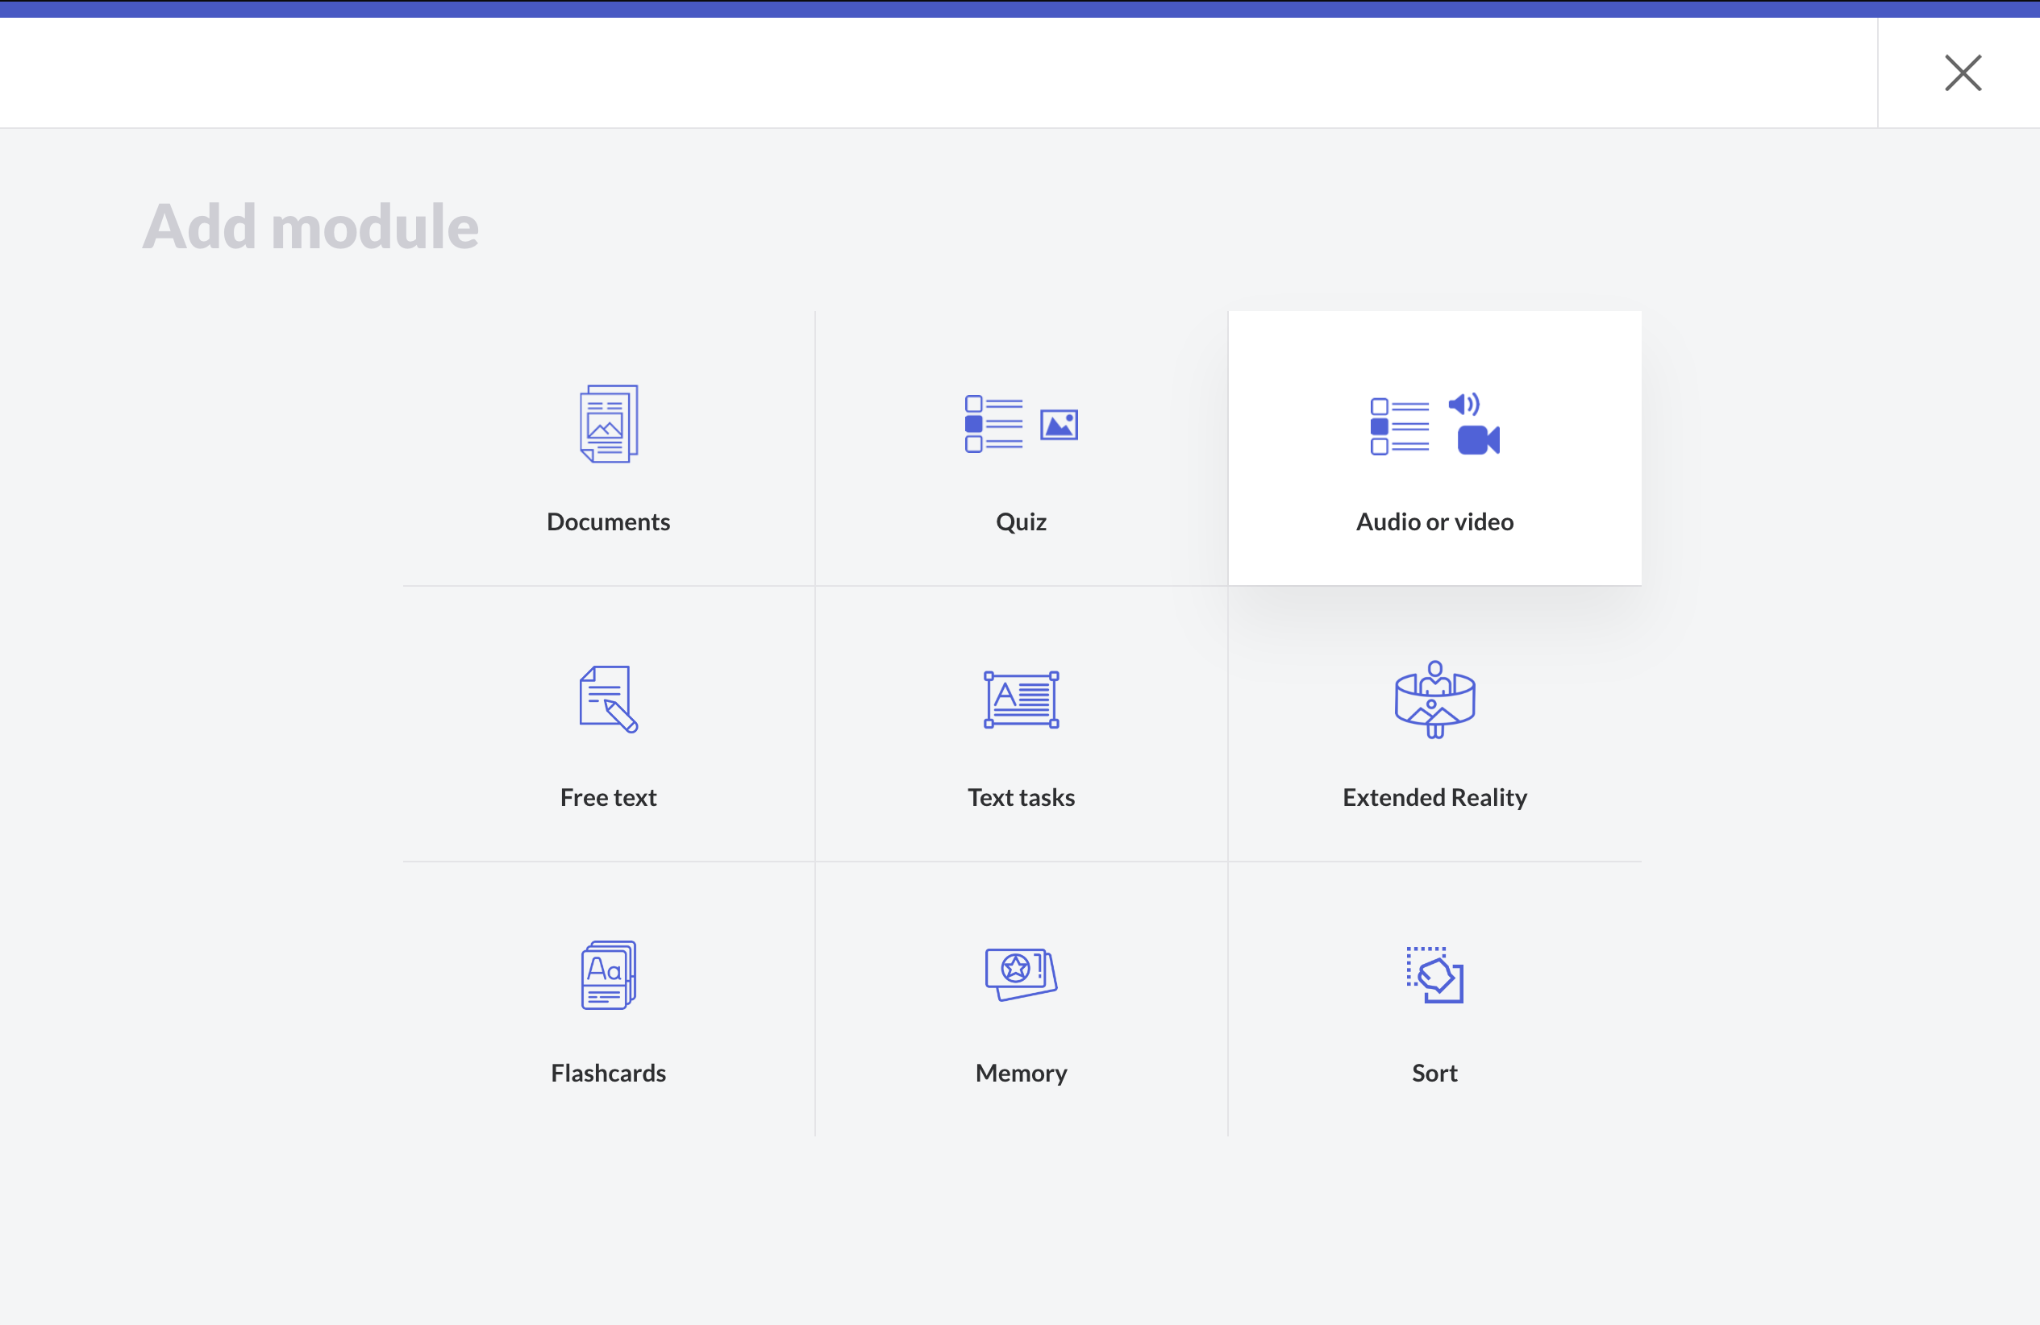
Task: Open the Extended Reality label
Action: pos(1434,797)
